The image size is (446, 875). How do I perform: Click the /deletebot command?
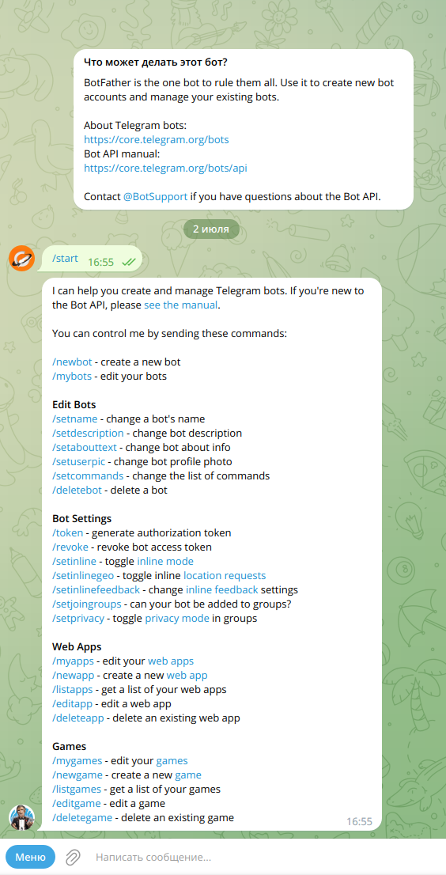[x=78, y=490]
